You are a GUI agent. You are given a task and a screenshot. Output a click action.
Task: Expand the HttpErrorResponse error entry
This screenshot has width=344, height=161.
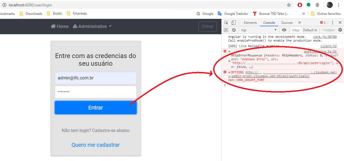click(x=229, y=51)
